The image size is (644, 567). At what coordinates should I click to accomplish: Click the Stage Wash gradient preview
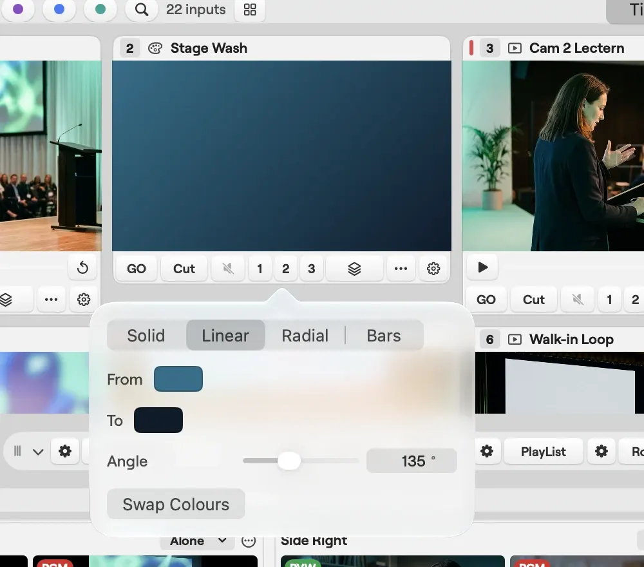[x=282, y=156]
